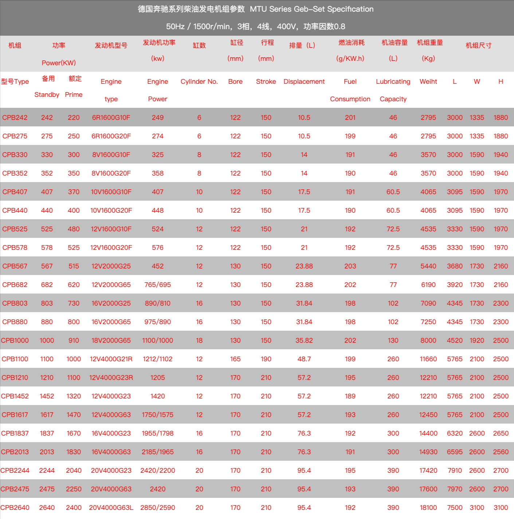The width and height of the screenshot is (514, 519).
Task: Click CPB330 in the Type column
Action: 15,155
